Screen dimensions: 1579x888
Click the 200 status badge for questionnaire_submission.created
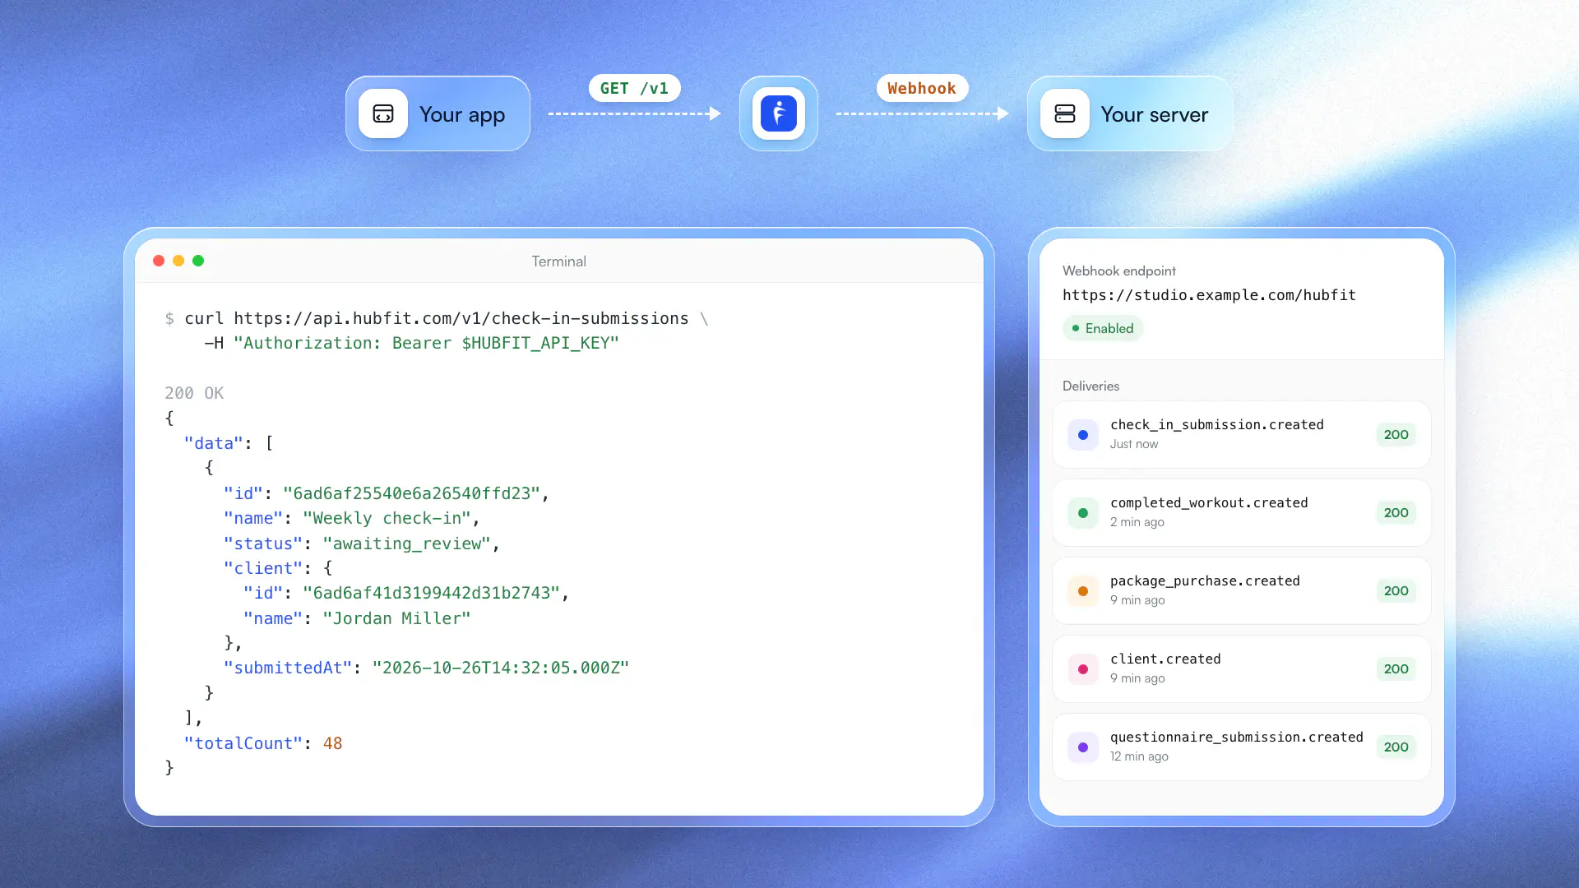tap(1396, 747)
